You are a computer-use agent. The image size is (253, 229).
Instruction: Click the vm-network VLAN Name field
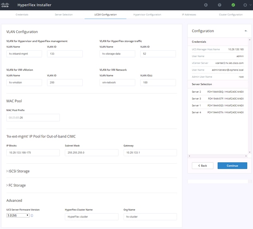117,82
